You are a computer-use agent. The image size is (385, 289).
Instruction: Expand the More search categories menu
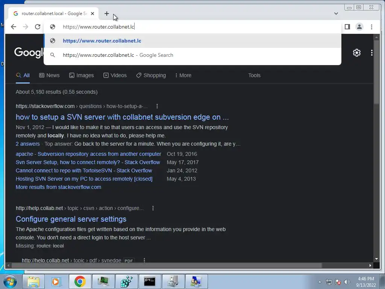click(x=183, y=75)
